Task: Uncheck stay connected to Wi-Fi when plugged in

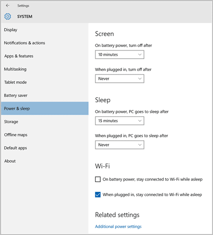Action: click(98, 194)
